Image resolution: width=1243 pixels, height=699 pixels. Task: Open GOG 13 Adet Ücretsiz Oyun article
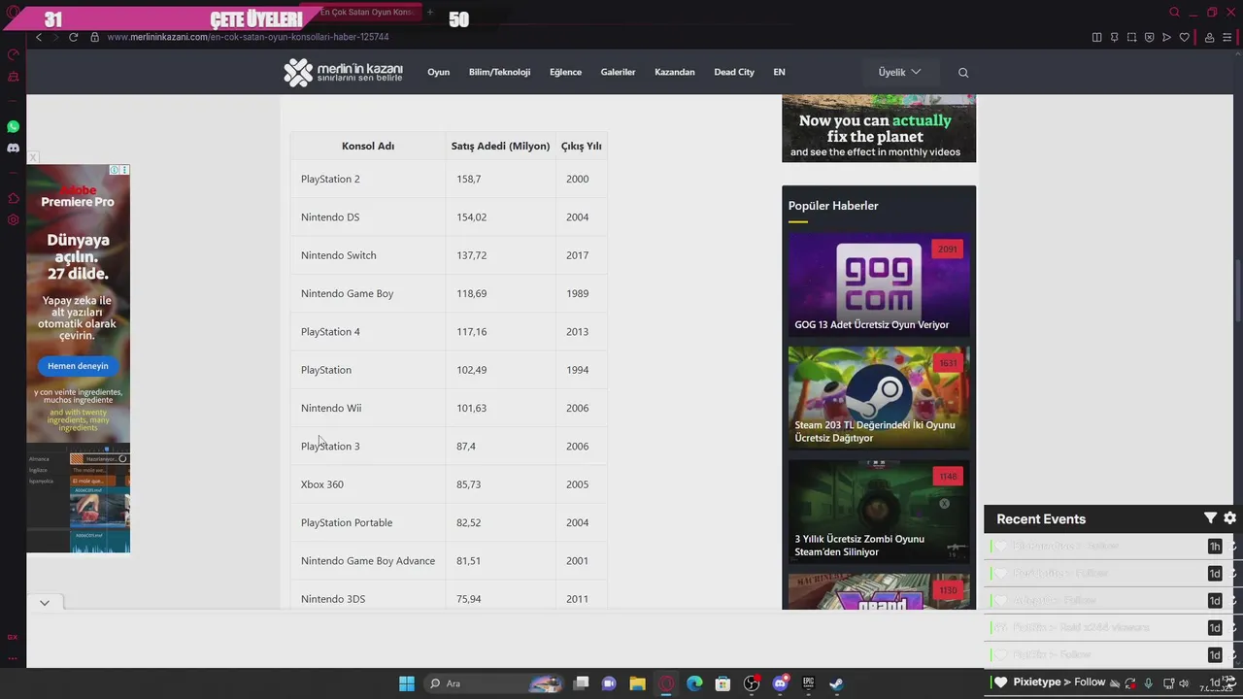(879, 283)
